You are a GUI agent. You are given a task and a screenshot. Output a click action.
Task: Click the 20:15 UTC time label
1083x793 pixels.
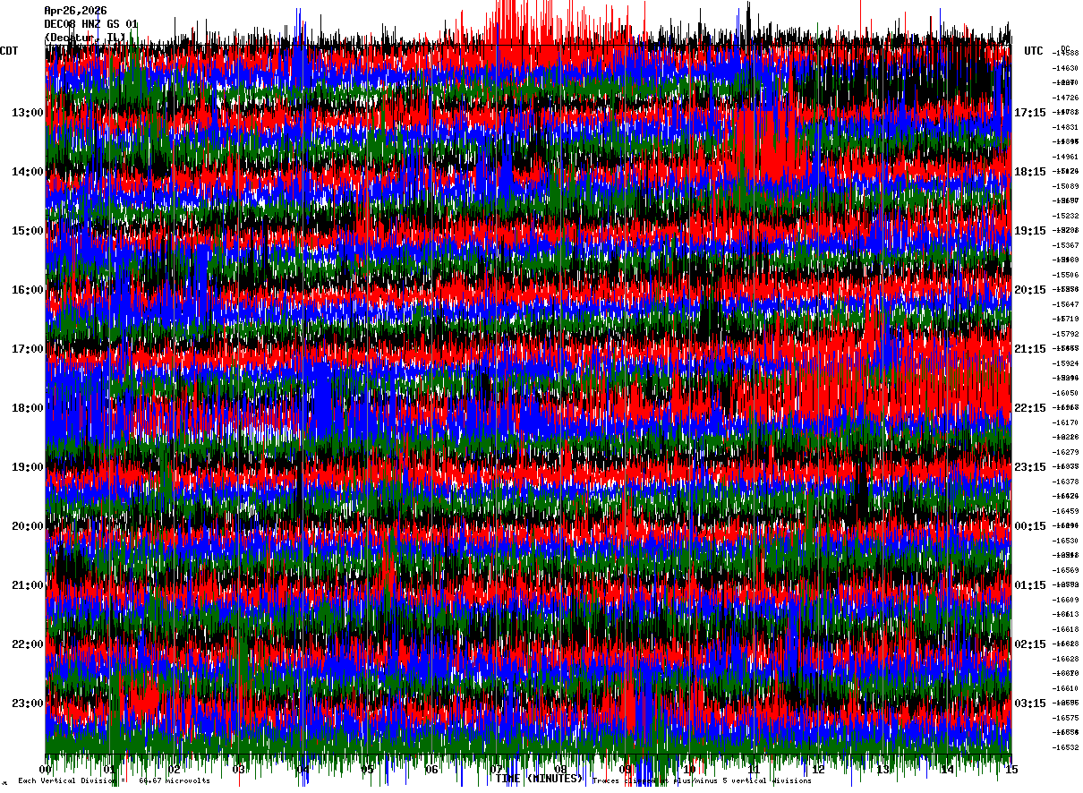click(1030, 290)
